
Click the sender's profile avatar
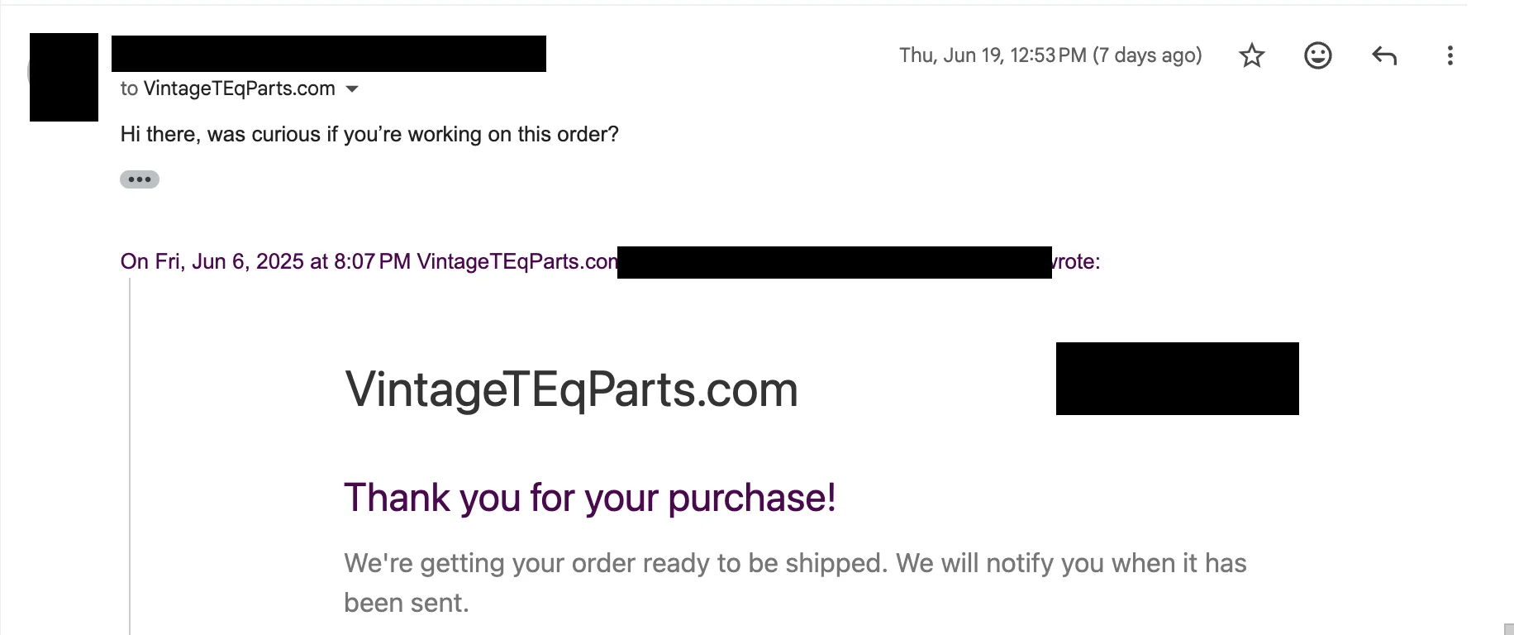coord(64,77)
